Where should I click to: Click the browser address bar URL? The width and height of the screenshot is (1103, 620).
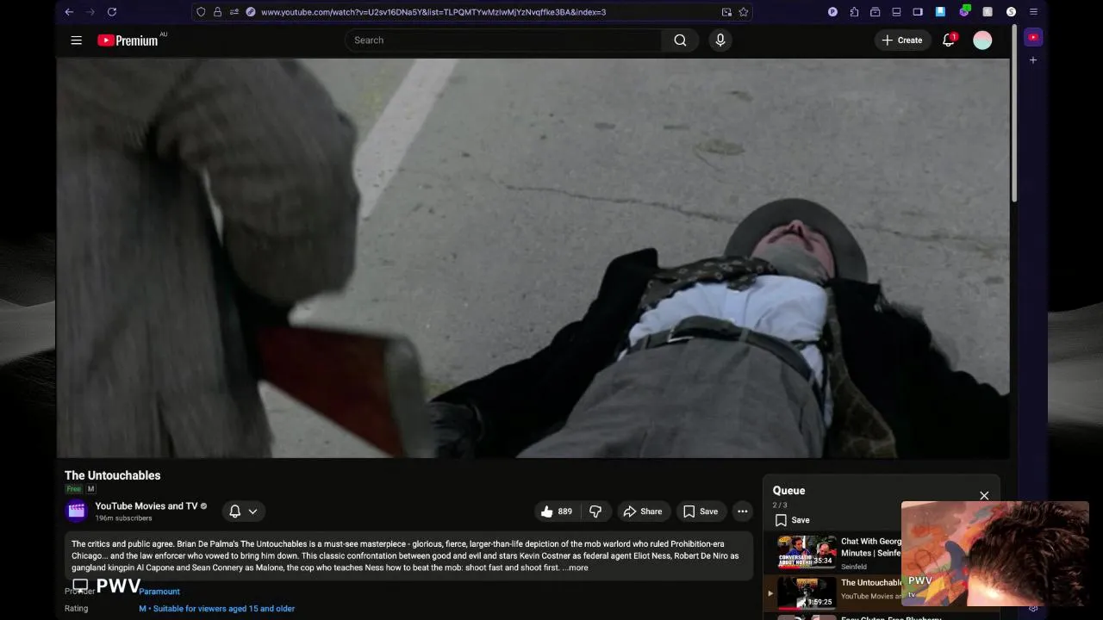(433, 12)
